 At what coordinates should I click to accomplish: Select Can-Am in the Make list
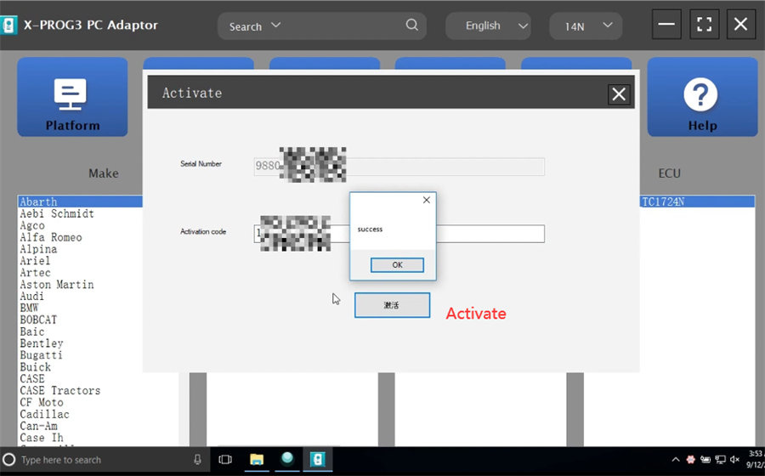point(38,426)
